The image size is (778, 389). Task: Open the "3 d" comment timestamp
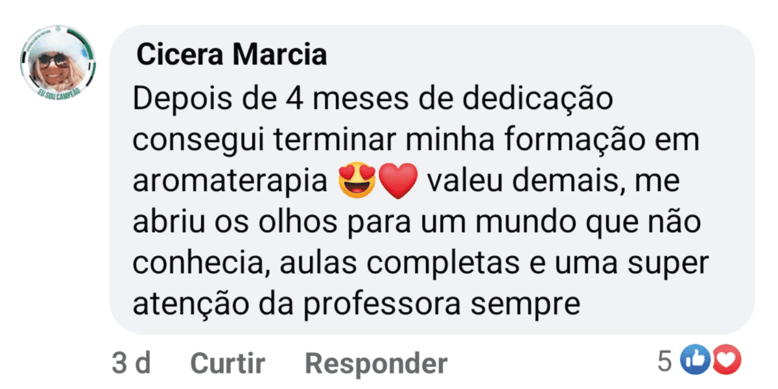(131, 364)
